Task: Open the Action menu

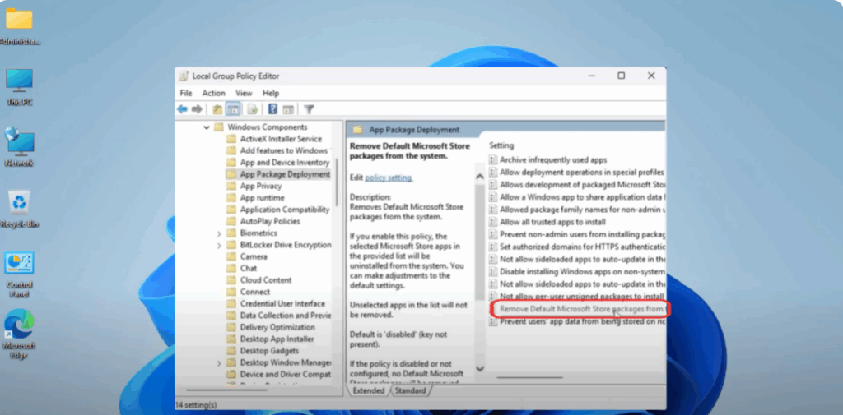Action: (x=213, y=93)
